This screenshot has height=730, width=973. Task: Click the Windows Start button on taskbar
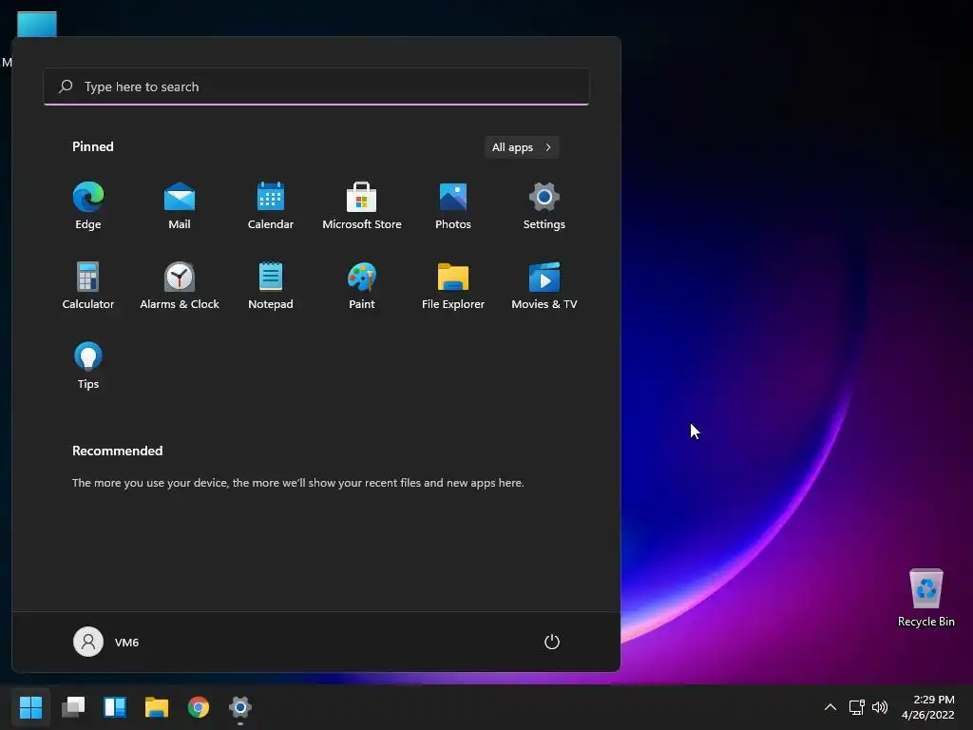click(x=30, y=706)
